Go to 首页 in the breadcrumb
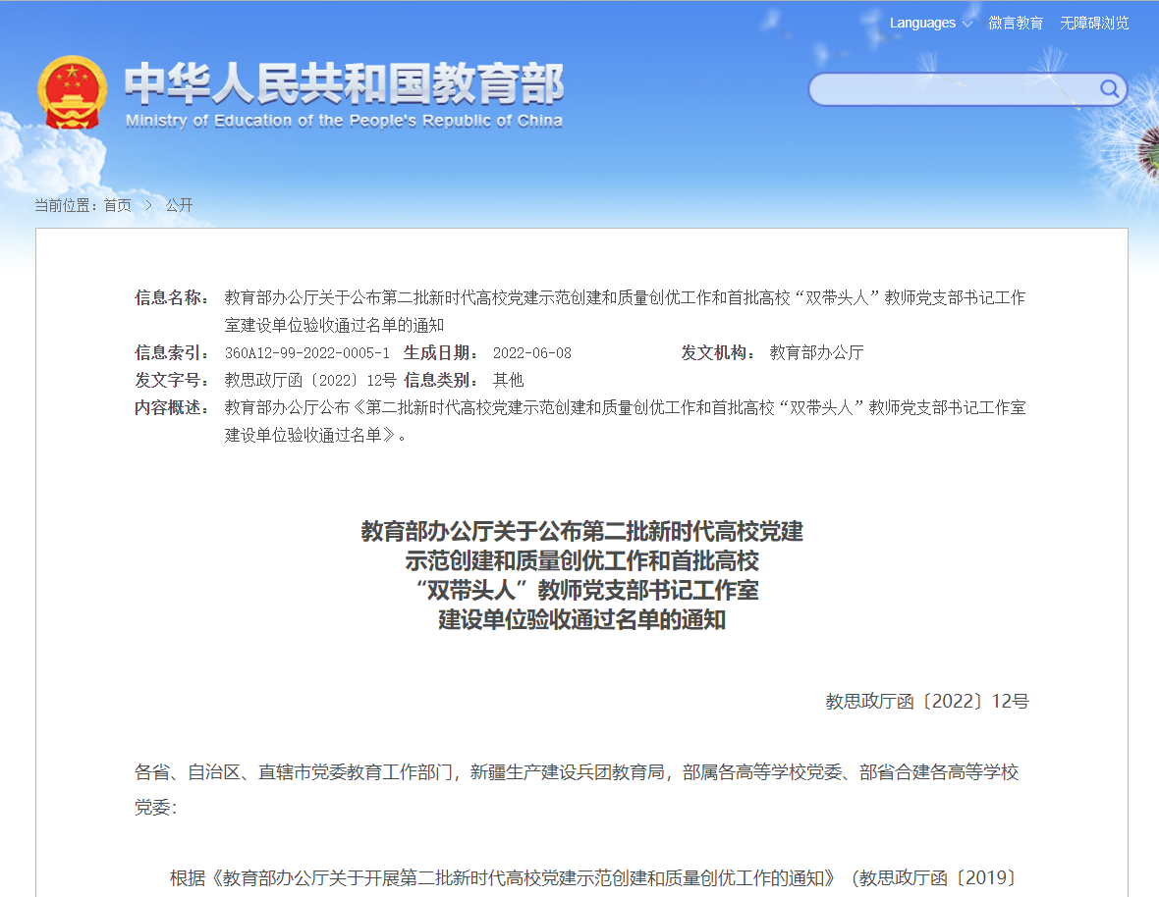The width and height of the screenshot is (1159, 897). point(118,205)
